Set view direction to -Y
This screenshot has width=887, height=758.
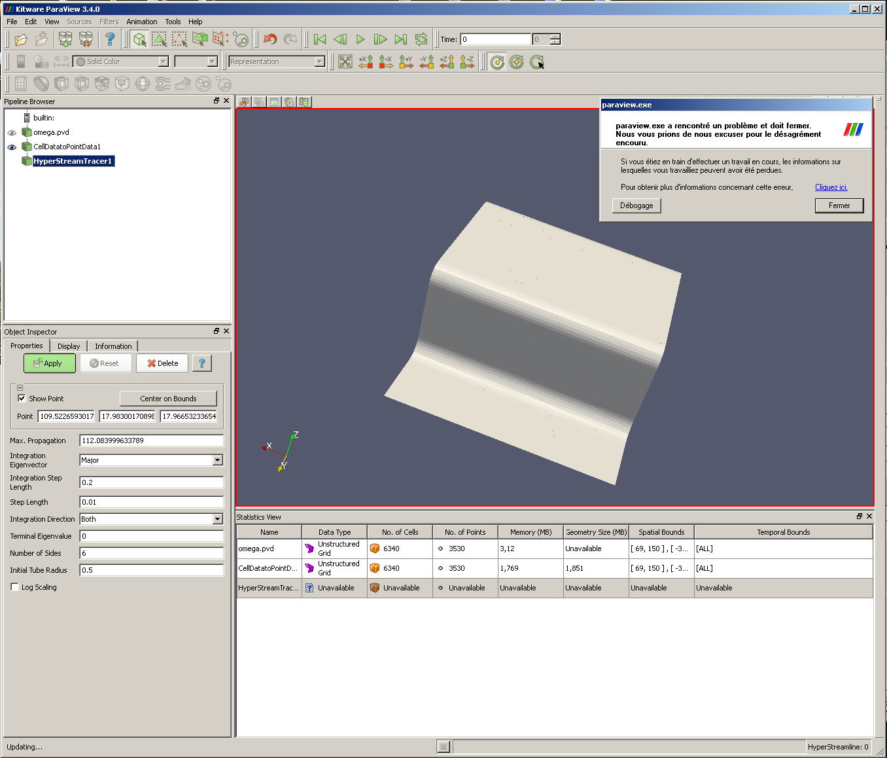point(426,62)
